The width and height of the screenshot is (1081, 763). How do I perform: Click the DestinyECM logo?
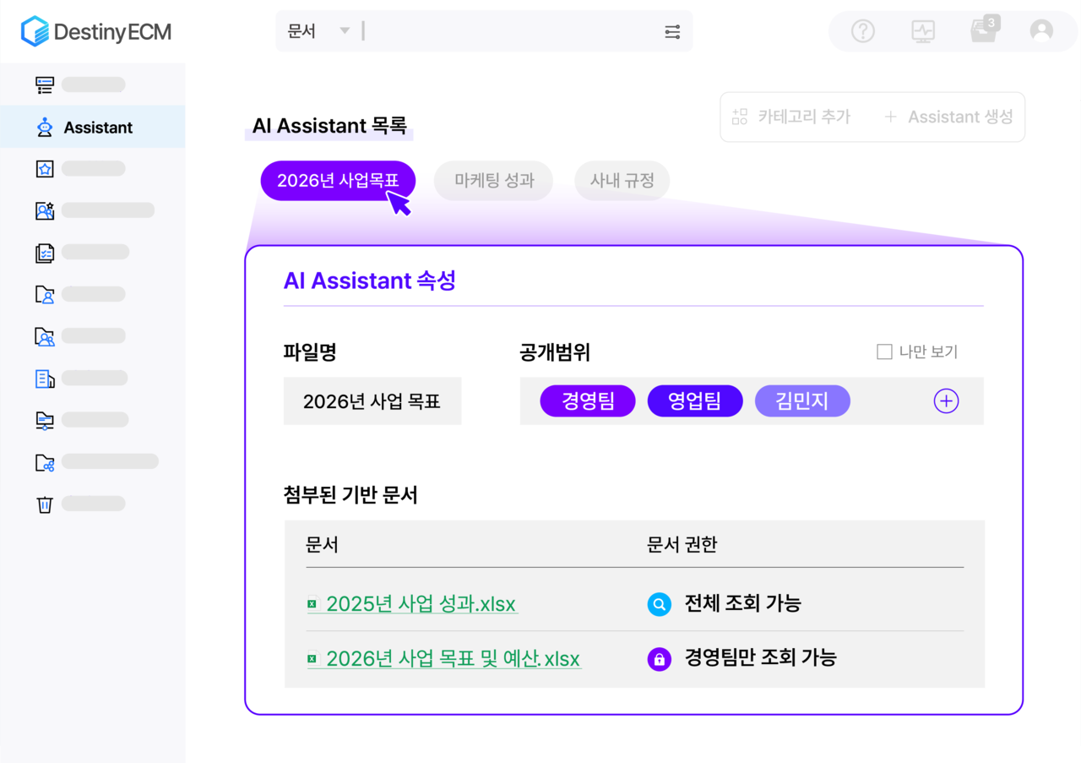pos(95,32)
